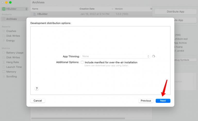The height and width of the screenshot is (121, 198).
Task: Click the Launch Time icon
Action: tap(4, 67)
